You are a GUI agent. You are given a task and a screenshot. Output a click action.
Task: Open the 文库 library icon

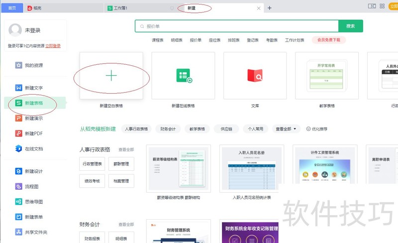point(255,76)
